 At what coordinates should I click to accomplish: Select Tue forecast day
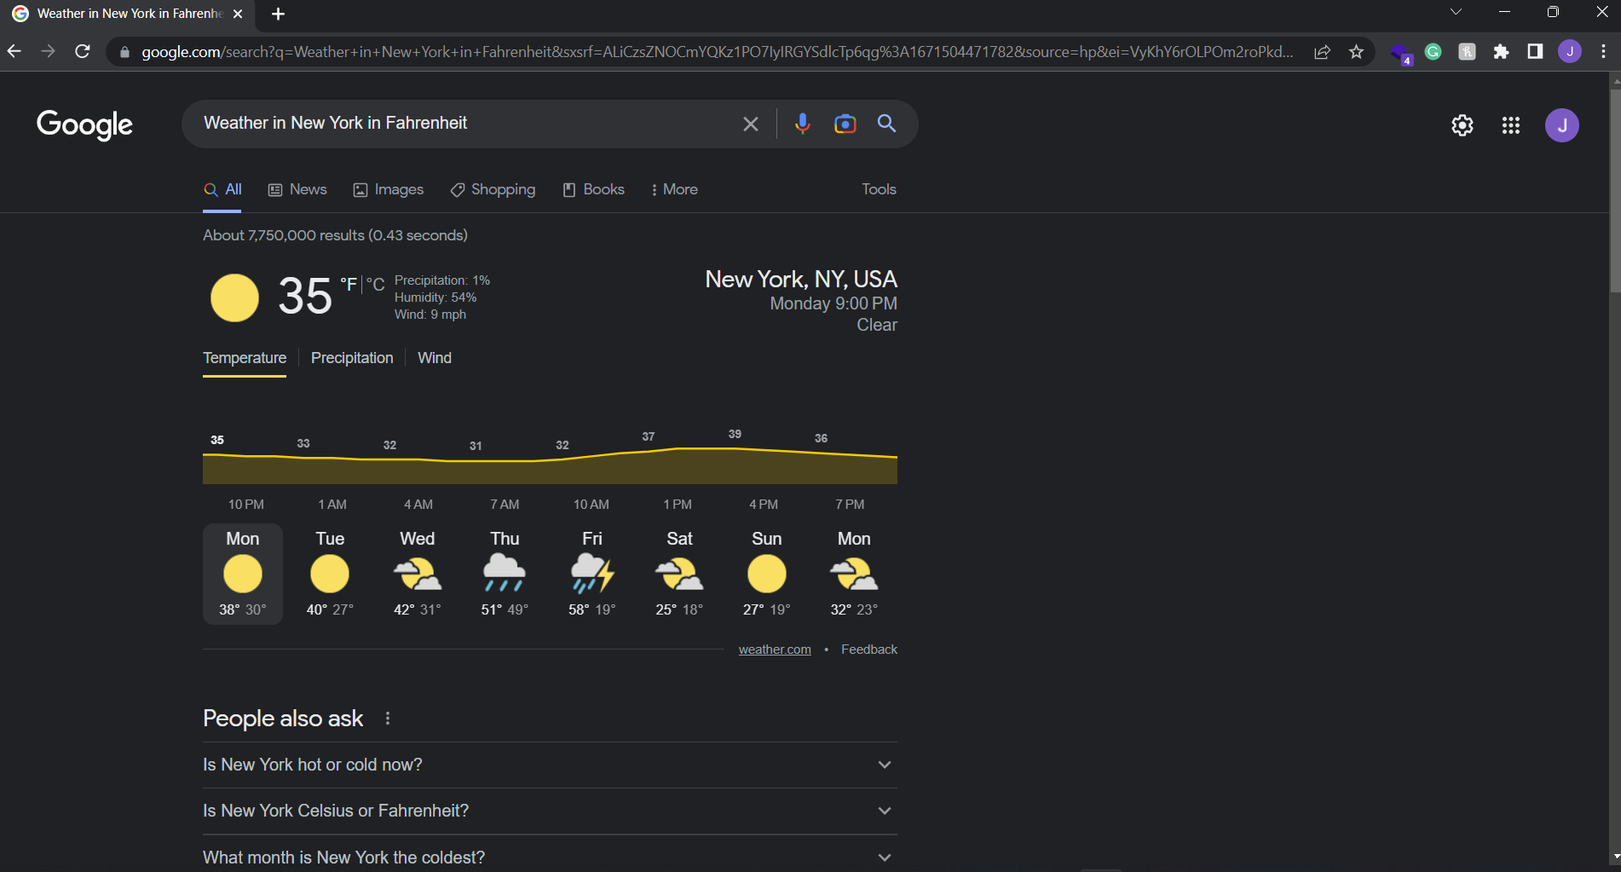click(x=330, y=574)
